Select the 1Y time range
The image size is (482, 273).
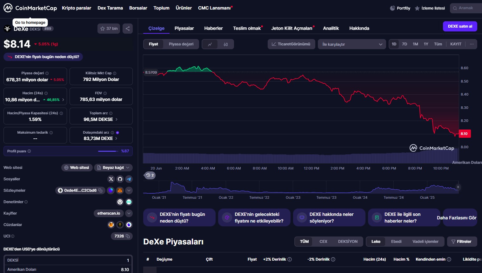tap(426, 44)
